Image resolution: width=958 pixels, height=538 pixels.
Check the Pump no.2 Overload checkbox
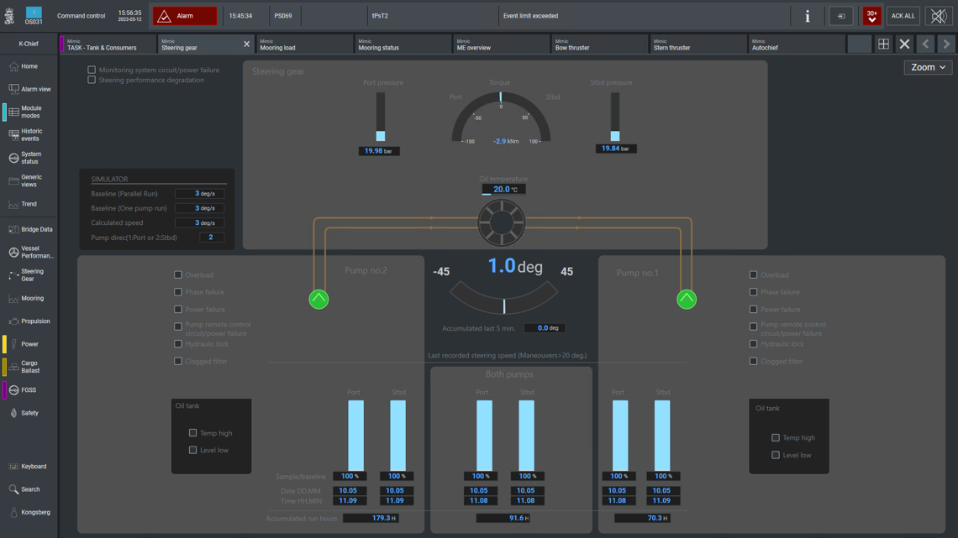point(178,274)
